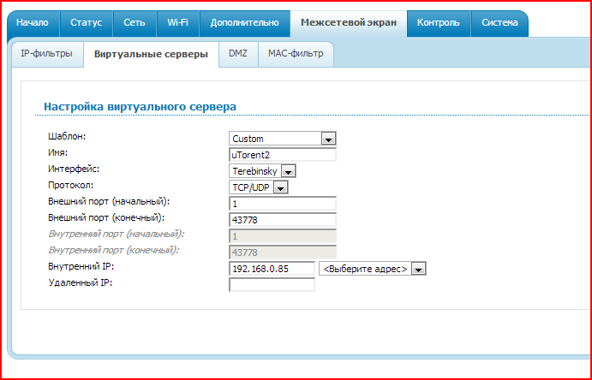Switch to the Система tab
Screen dimensions: 592x380
tap(499, 22)
